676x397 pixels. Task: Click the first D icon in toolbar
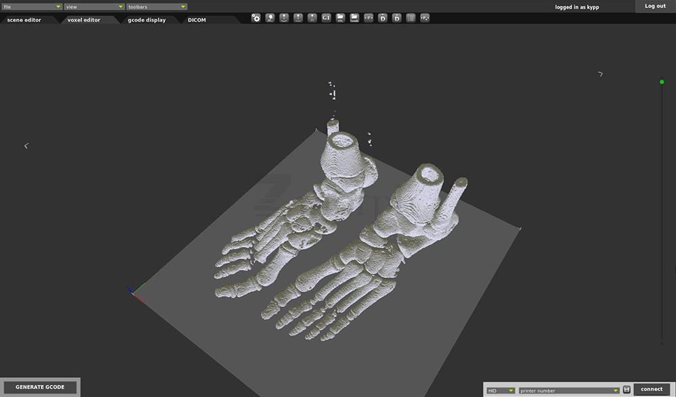pyautogui.click(x=383, y=18)
